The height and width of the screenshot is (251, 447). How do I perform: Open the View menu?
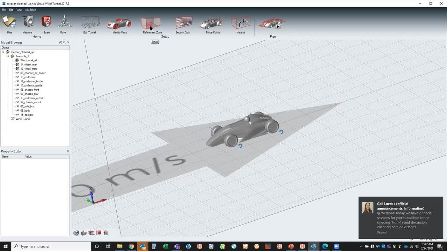19,10
